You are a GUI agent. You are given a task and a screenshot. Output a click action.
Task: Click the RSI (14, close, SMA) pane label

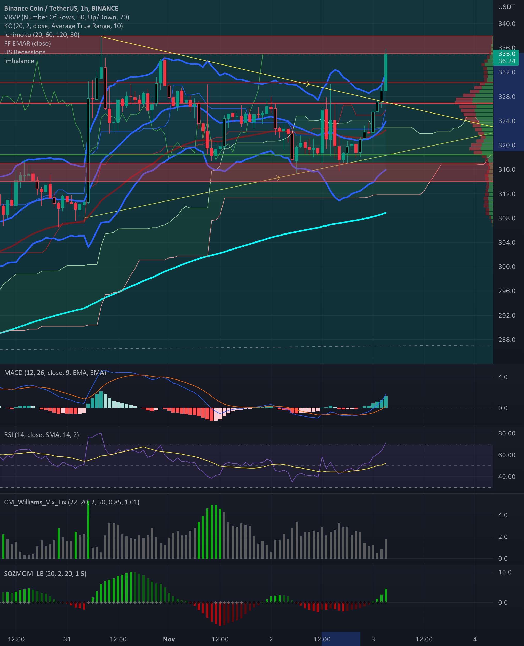click(x=42, y=435)
